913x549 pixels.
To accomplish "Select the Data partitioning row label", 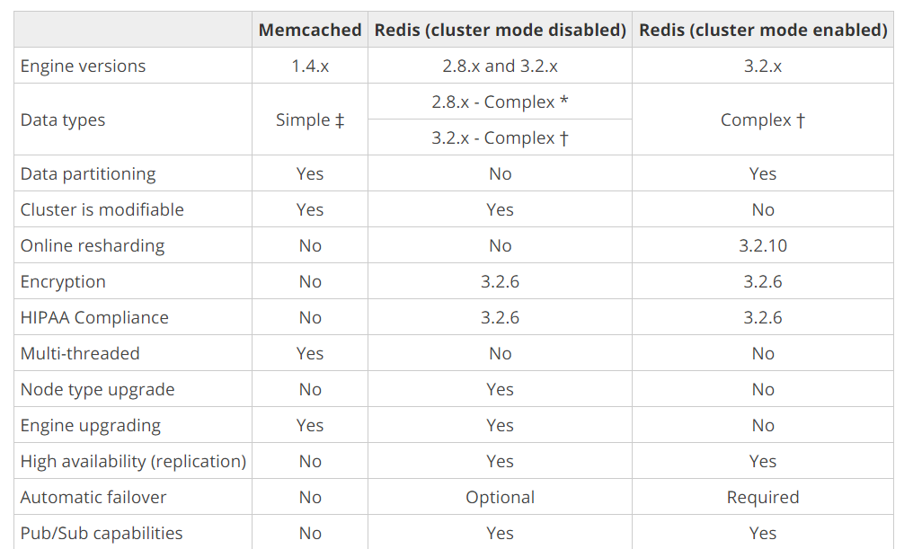I will coord(88,174).
